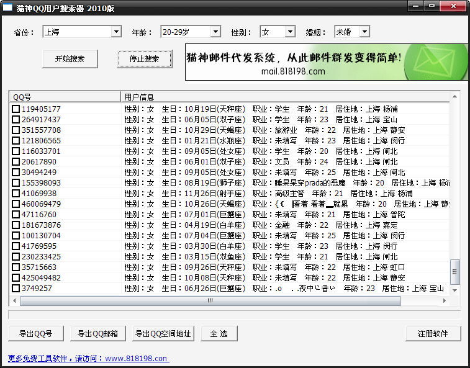The height and width of the screenshot is (368, 470).
Task: Click 停止搜索 to stop searching
Action: click(145, 59)
